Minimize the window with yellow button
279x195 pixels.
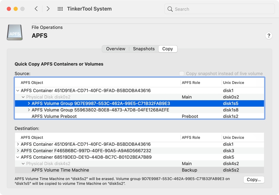16,9
